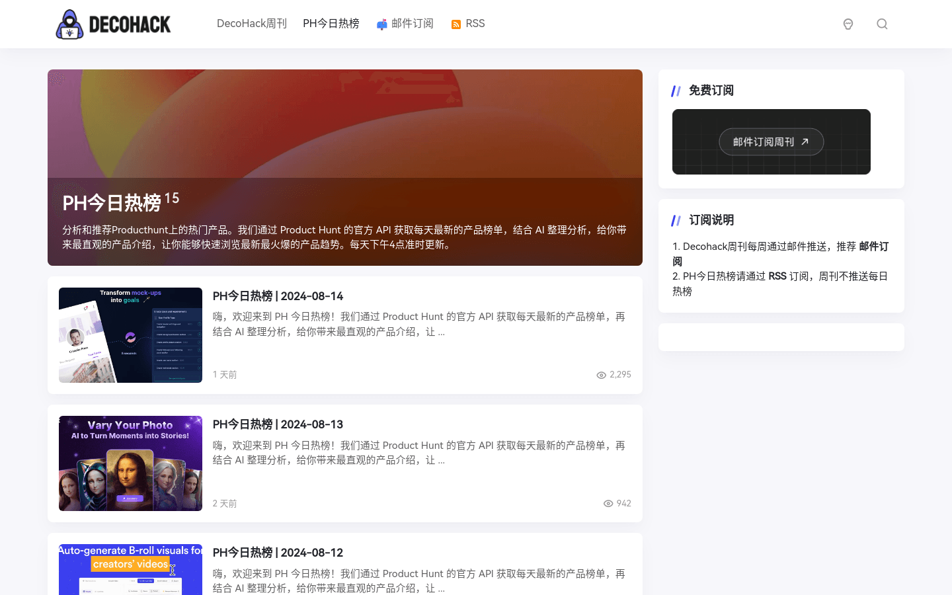The width and height of the screenshot is (952, 595).
Task: Click the DecoHack logo icon
Action: pos(69,24)
